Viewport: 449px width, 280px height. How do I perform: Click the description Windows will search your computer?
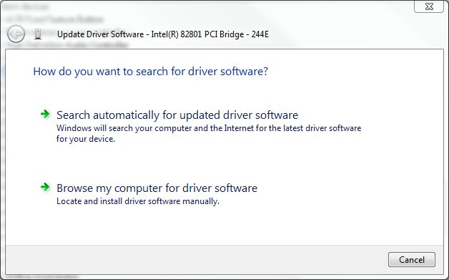click(209, 133)
